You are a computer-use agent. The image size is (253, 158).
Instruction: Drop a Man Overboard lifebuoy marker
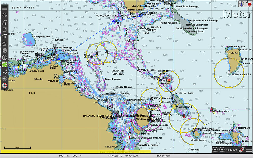click(x=5, y=86)
